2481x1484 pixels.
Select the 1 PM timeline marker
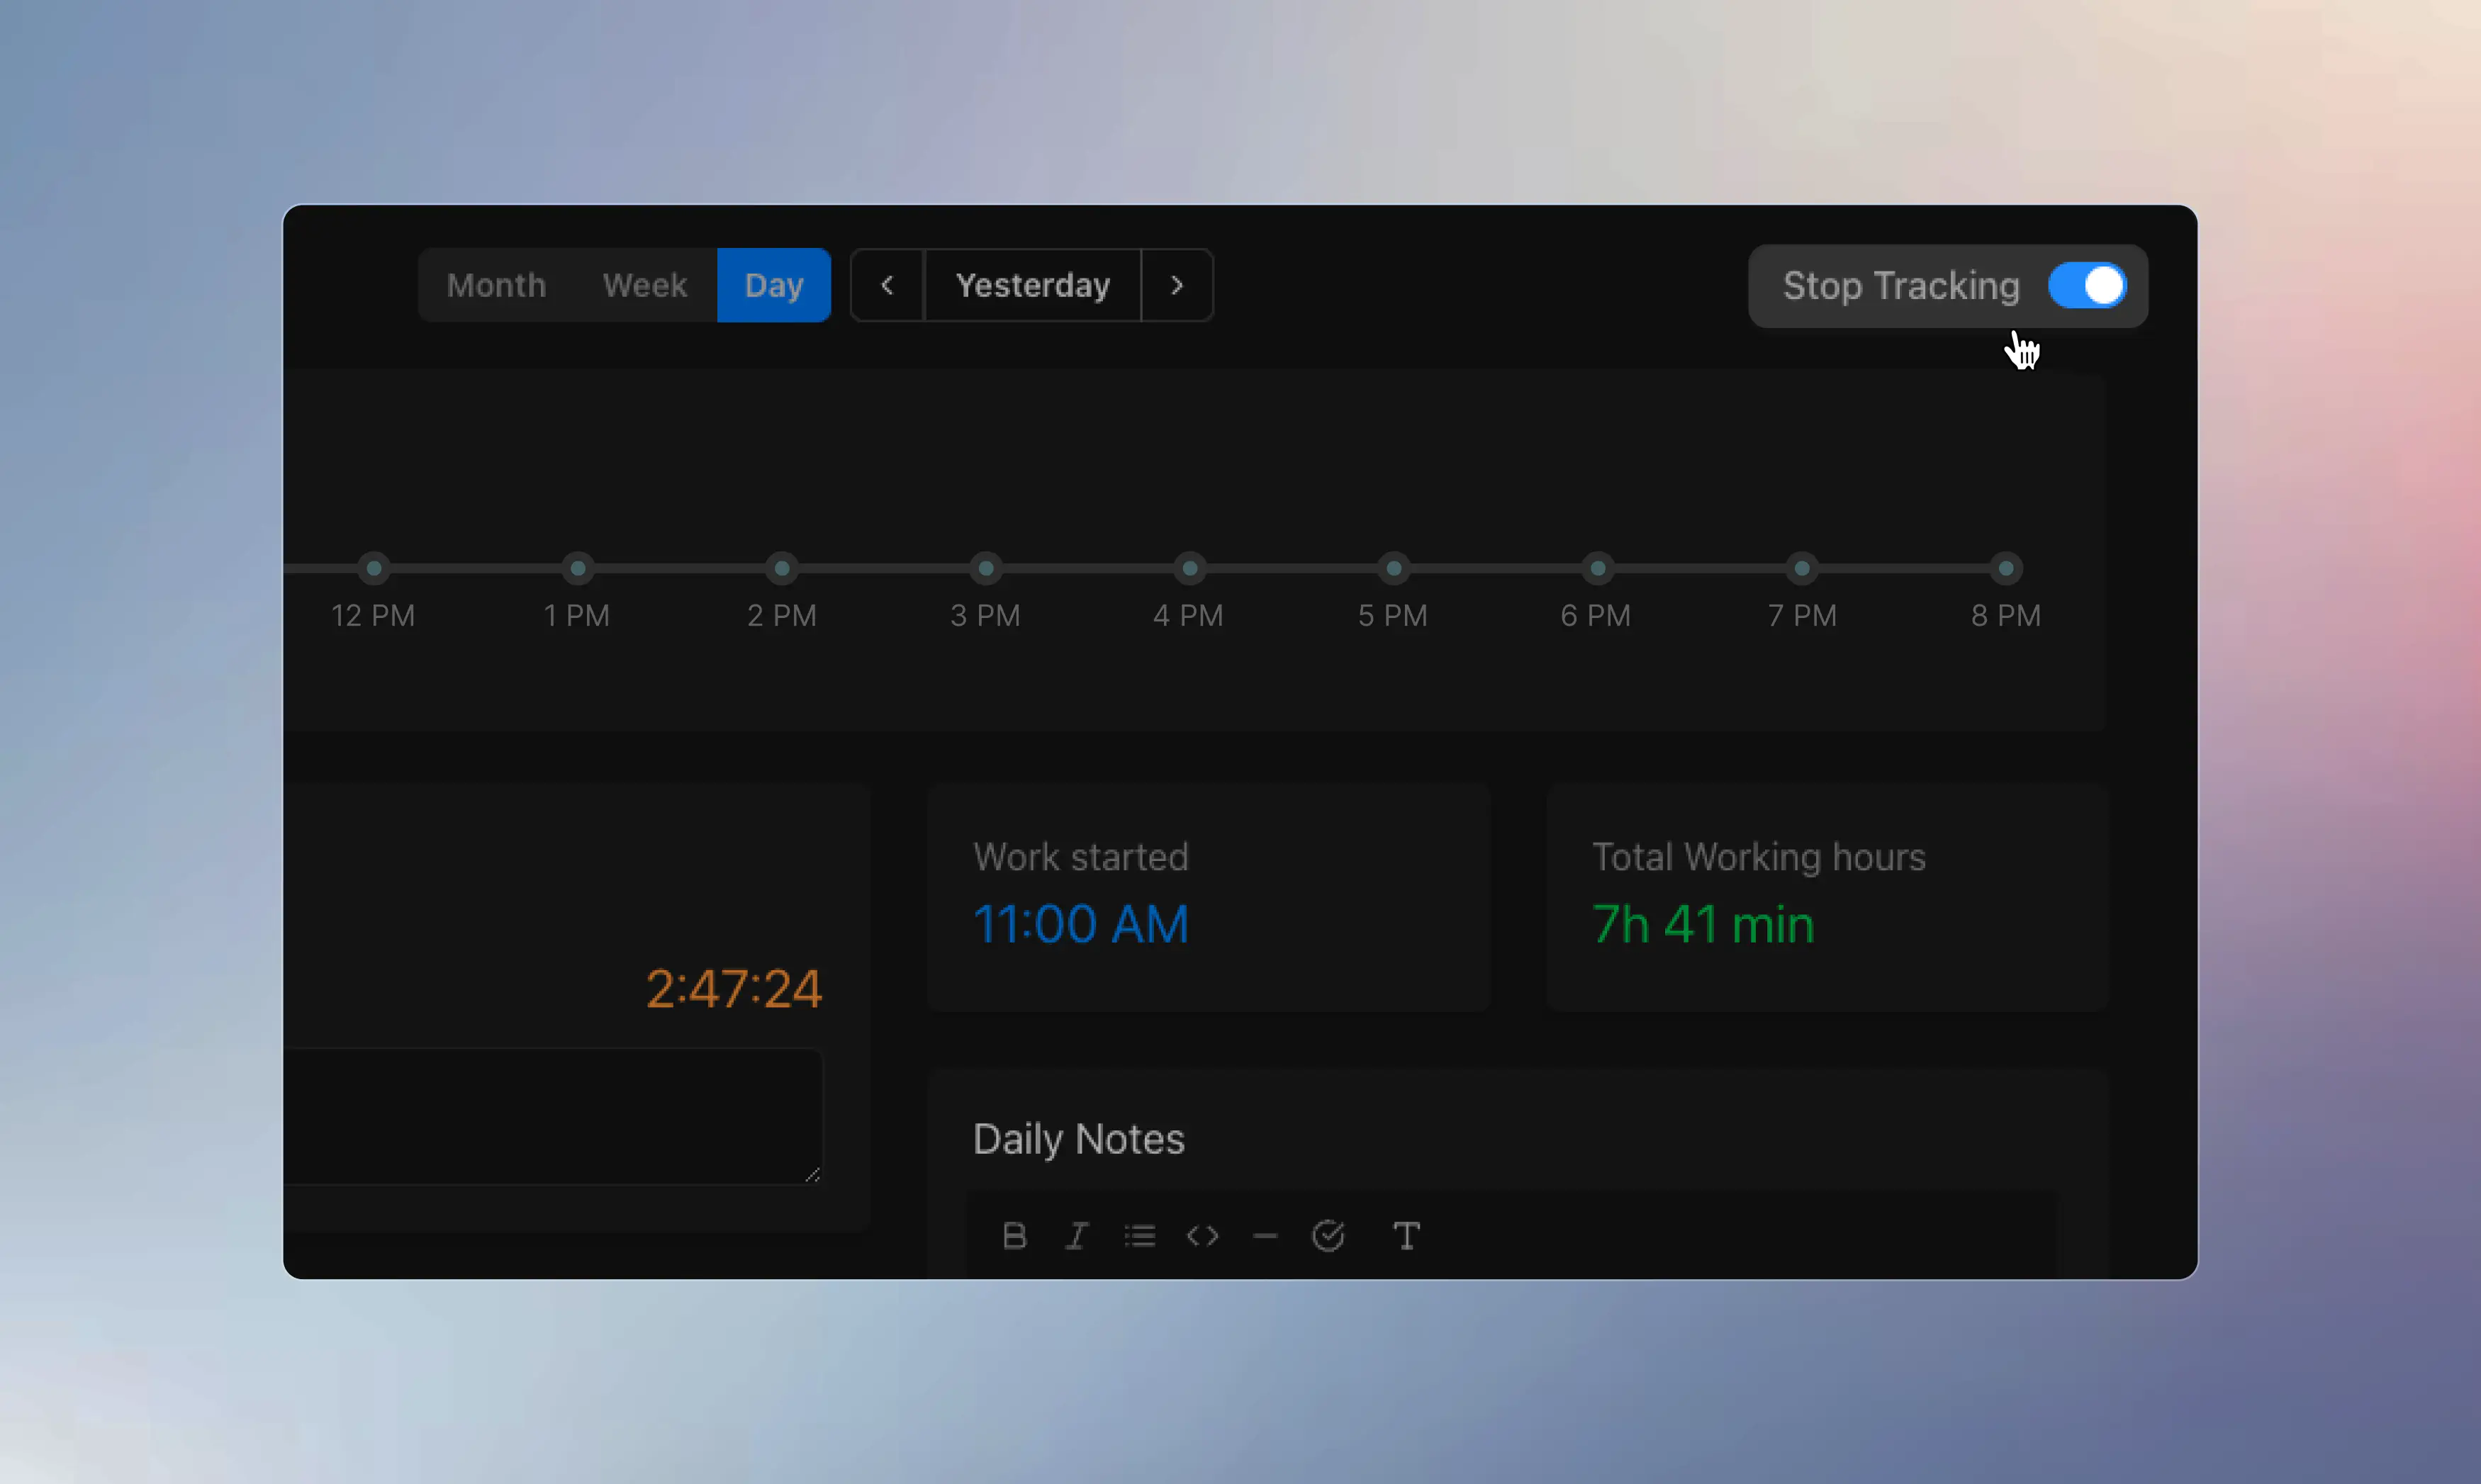[578, 568]
